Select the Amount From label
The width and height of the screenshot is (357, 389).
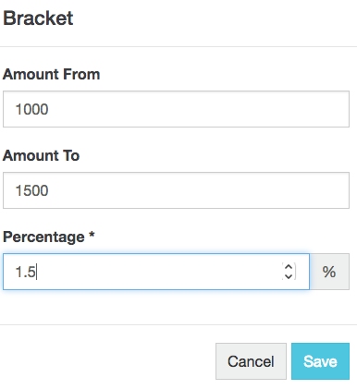coord(52,74)
